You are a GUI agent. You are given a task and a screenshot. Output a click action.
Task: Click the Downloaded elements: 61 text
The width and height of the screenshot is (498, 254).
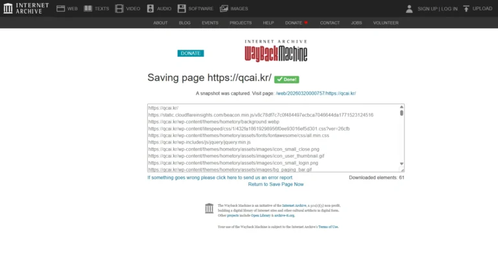[x=377, y=178]
